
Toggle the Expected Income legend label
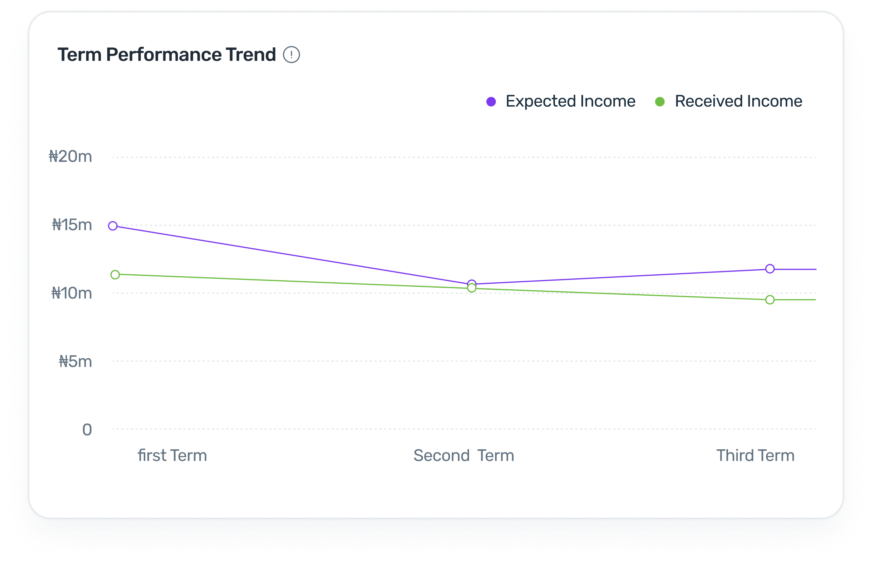click(x=570, y=101)
